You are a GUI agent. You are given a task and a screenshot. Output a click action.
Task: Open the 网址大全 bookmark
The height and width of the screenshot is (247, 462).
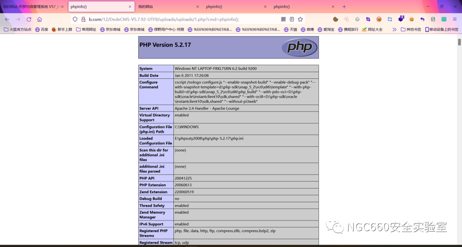[x=372, y=29]
